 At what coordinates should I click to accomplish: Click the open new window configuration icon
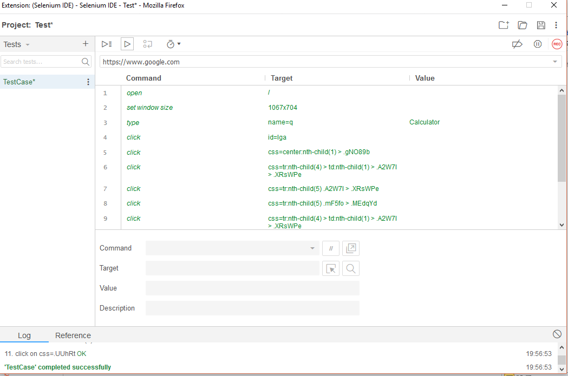(351, 248)
